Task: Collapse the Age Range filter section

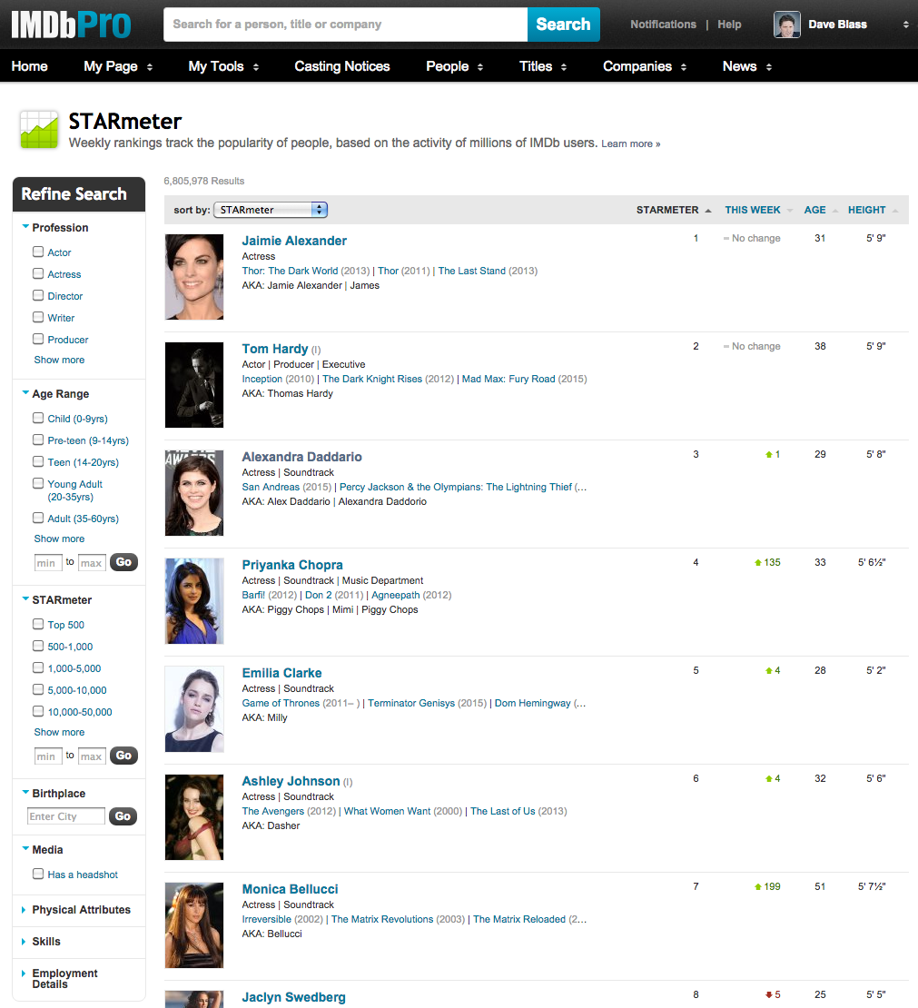Action: tap(25, 393)
